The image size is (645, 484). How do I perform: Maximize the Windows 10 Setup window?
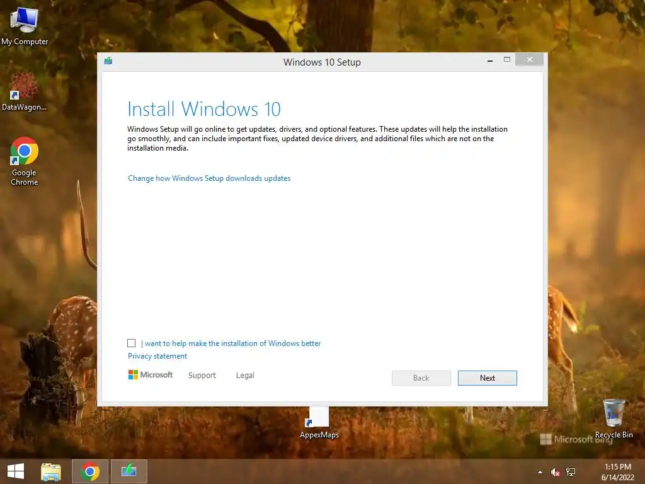[x=507, y=60]
